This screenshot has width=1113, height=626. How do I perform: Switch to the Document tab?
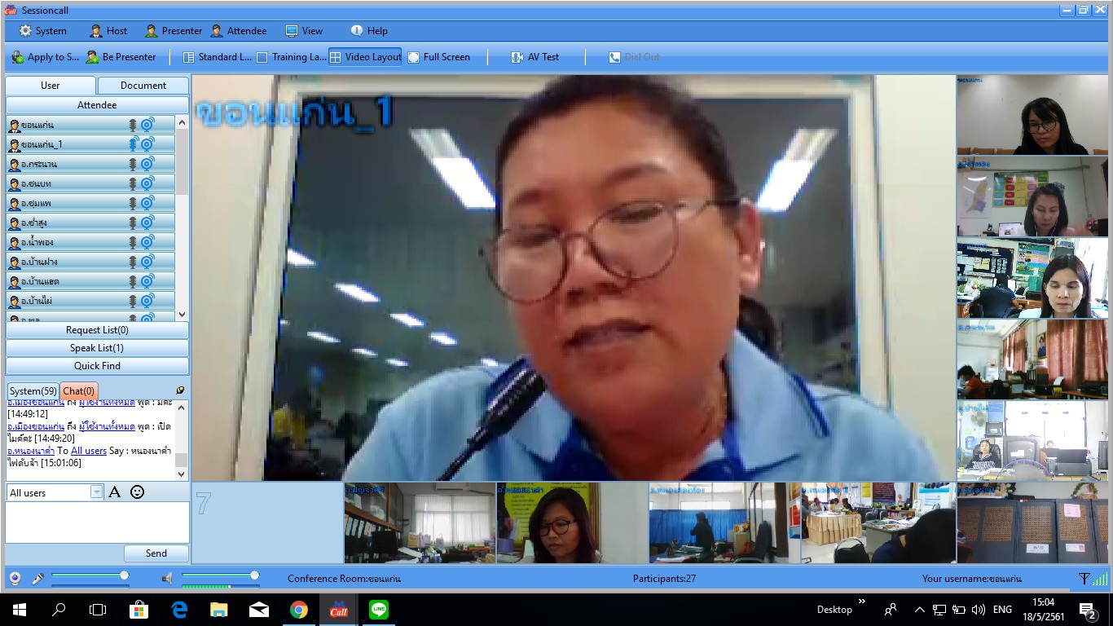(x=143, y=86)
